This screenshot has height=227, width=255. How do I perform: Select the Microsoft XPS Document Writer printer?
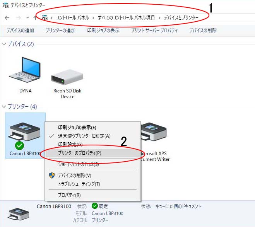[x=154, y=142]
